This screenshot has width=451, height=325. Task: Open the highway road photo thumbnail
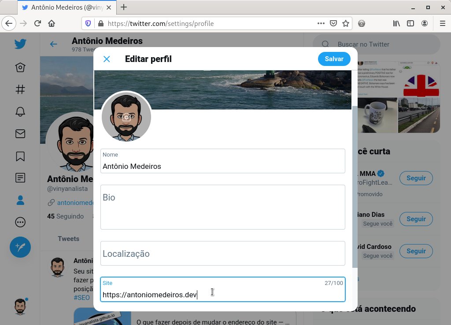tap(419, 115)
